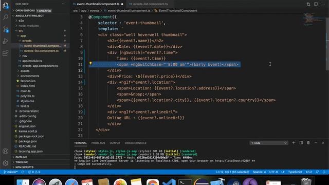Maximize the terminal panel size
329x185 pixels.
316,143
